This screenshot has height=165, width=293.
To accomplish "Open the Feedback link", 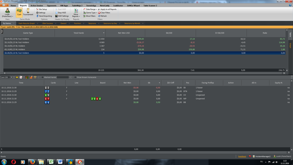I will coord(242,156).
